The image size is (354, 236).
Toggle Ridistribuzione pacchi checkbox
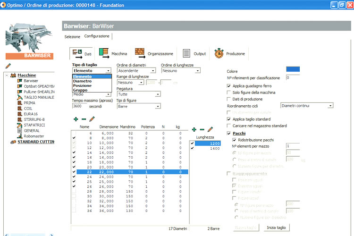click(235, 140)
